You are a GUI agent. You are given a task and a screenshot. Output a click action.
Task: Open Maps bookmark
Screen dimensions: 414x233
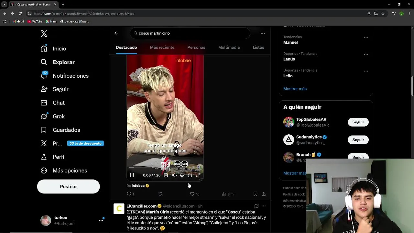pyautogui.click(x=51, y=22)
